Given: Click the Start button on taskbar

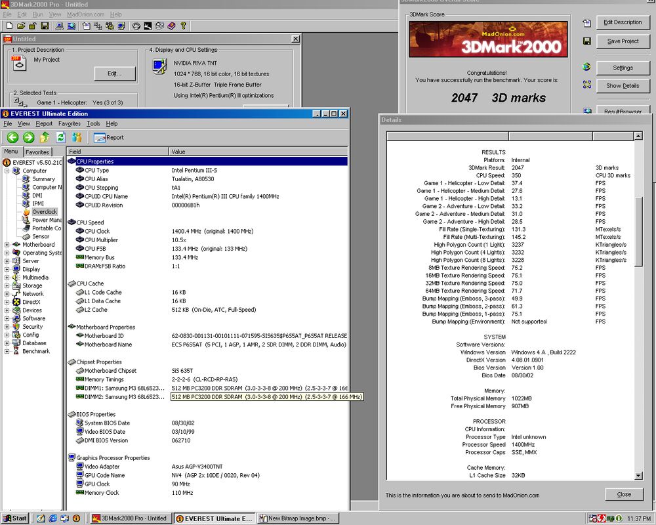Looking at the screenshot, I should [15, 518].
